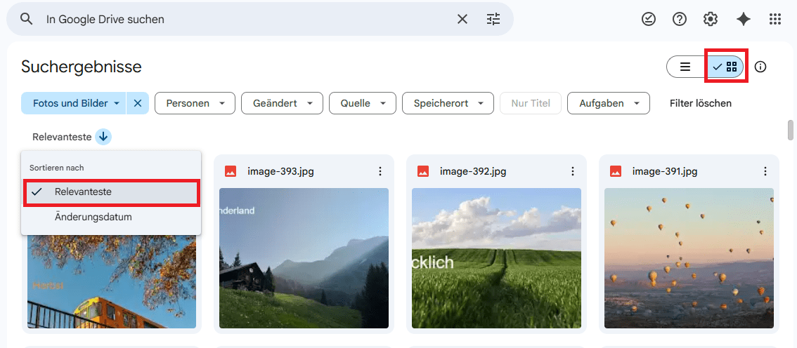Remove the Fotos und Bilder filter chip
The image size is (797, 348).
pos(138,103)
